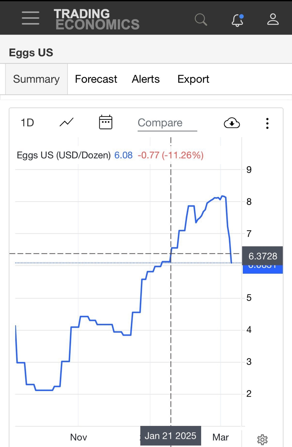Click the Eggs US page heading

coord(31,52)
